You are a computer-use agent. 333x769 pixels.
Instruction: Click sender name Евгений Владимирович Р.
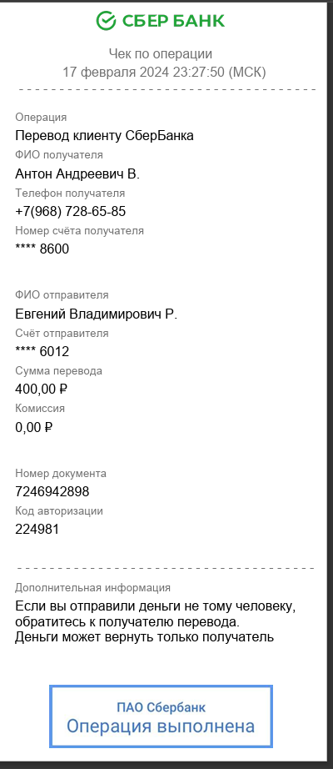coord(96,314)
